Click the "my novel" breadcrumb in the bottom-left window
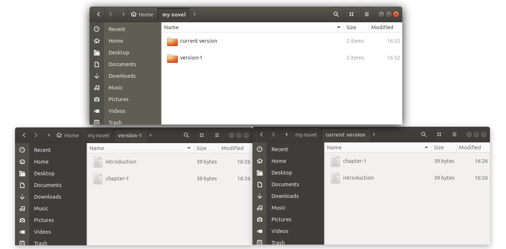 pos(98,135)
